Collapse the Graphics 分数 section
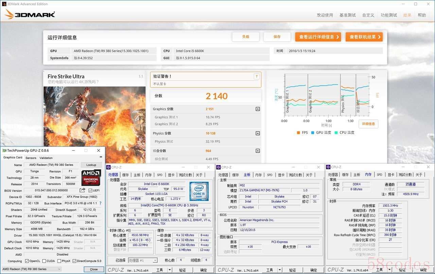This screenshot has width=435, height=274. 258,109
